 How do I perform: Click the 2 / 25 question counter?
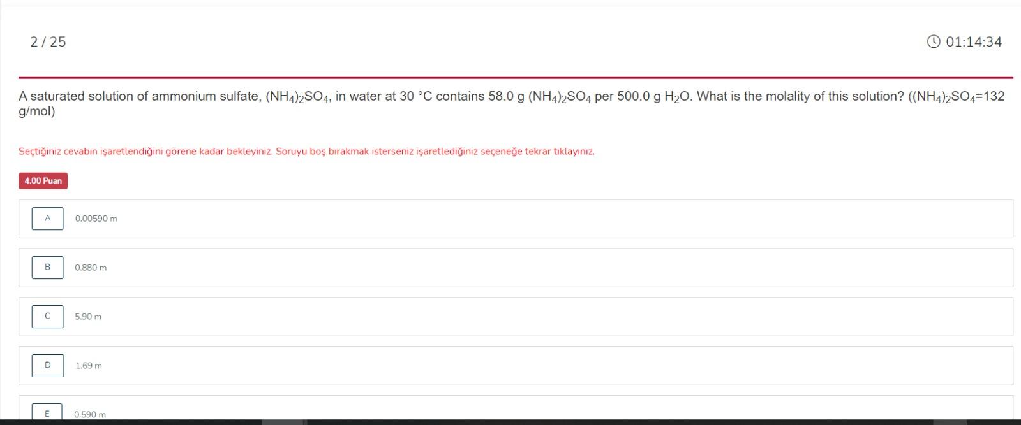48,41
